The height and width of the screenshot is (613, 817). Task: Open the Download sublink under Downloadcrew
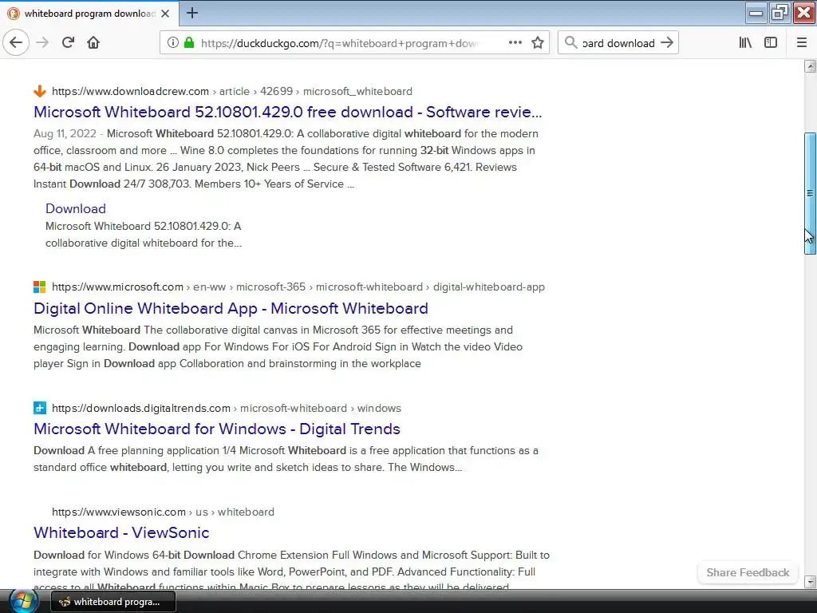pyautogui.click(x=76, y=208)
